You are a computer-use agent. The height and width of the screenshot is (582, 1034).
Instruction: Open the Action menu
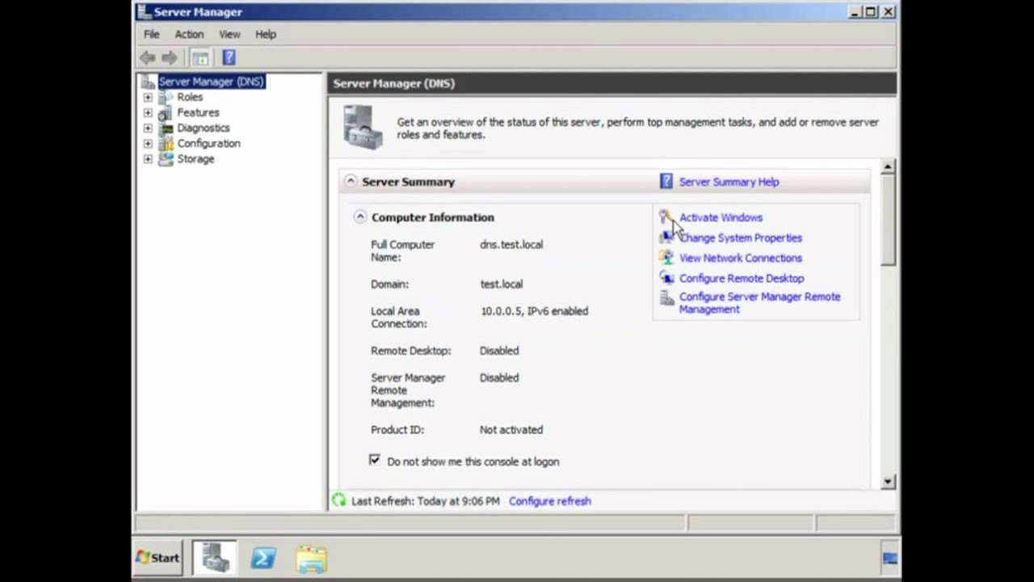(x=189, y=35)
